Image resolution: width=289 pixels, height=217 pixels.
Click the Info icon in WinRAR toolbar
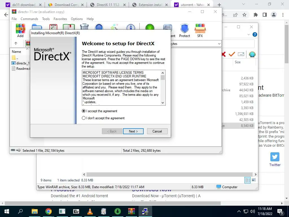click(x=131, y=27)
